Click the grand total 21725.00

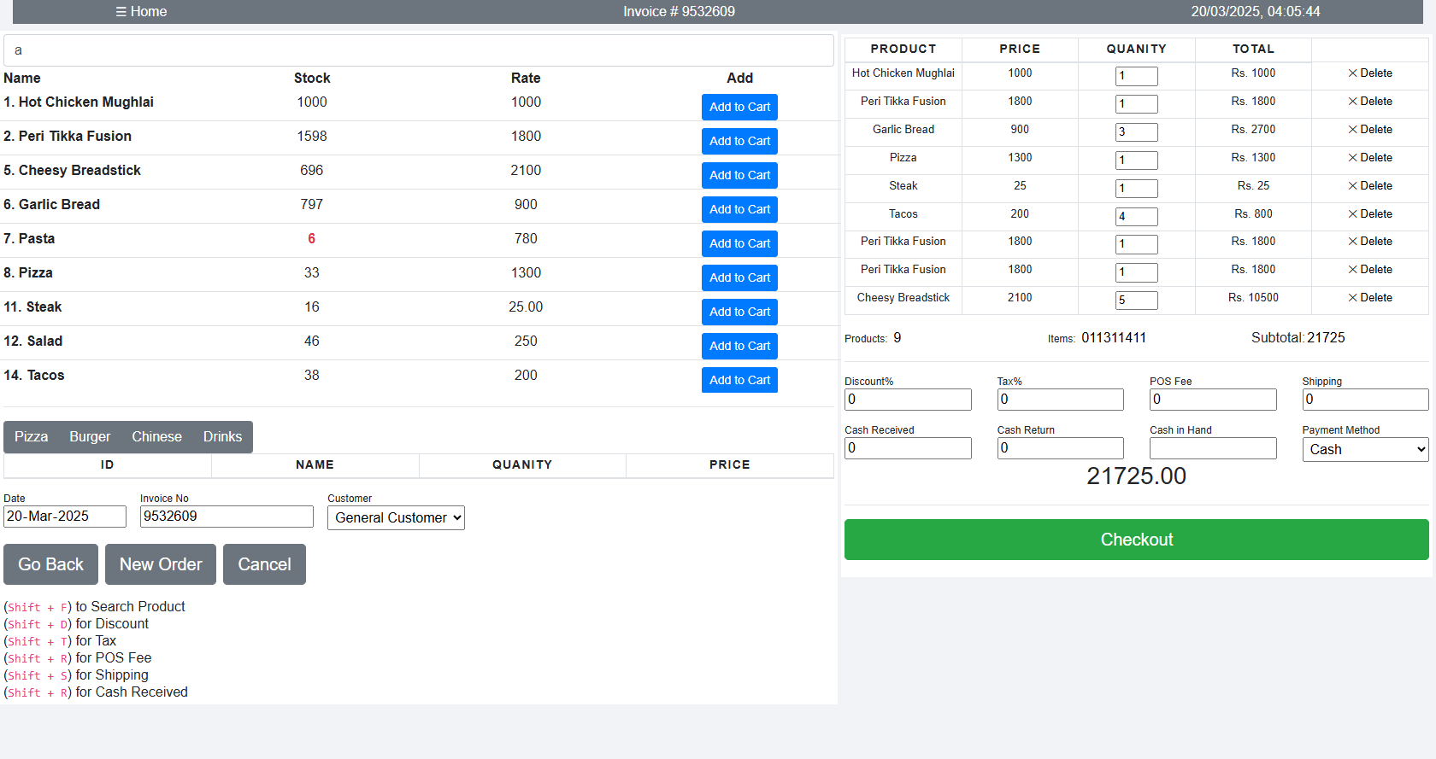(1136, 476)
